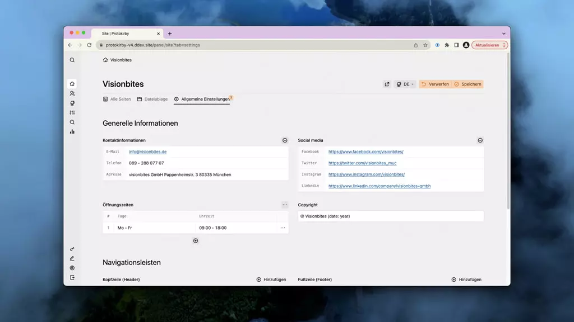Open the sliders settings icon in sidebar
The height and width of the screenshot is (322, 574).
[x=72, y=112]
